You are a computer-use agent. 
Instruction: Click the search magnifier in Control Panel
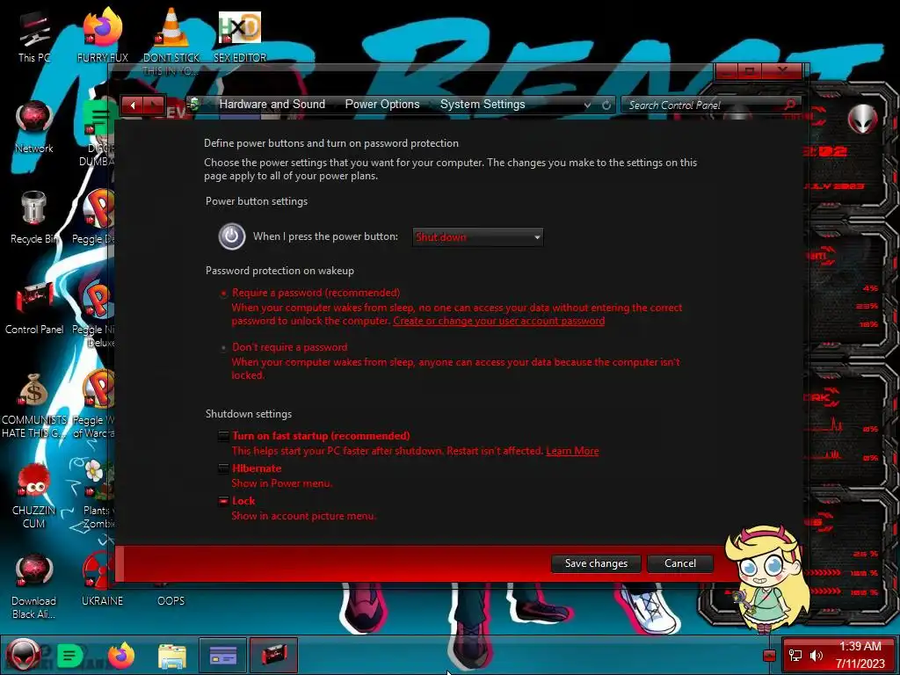tap(790, 105)
